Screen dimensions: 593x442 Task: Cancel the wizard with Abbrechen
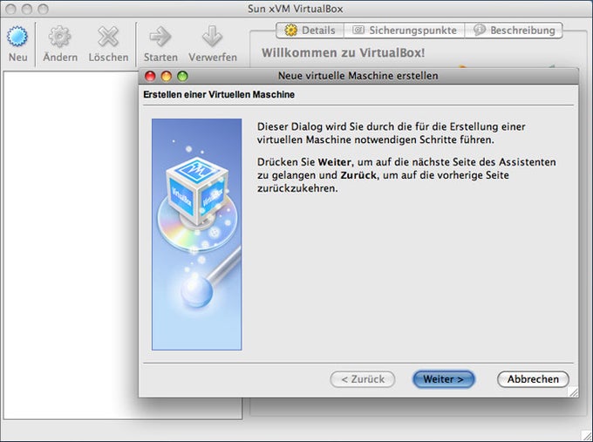533,379
